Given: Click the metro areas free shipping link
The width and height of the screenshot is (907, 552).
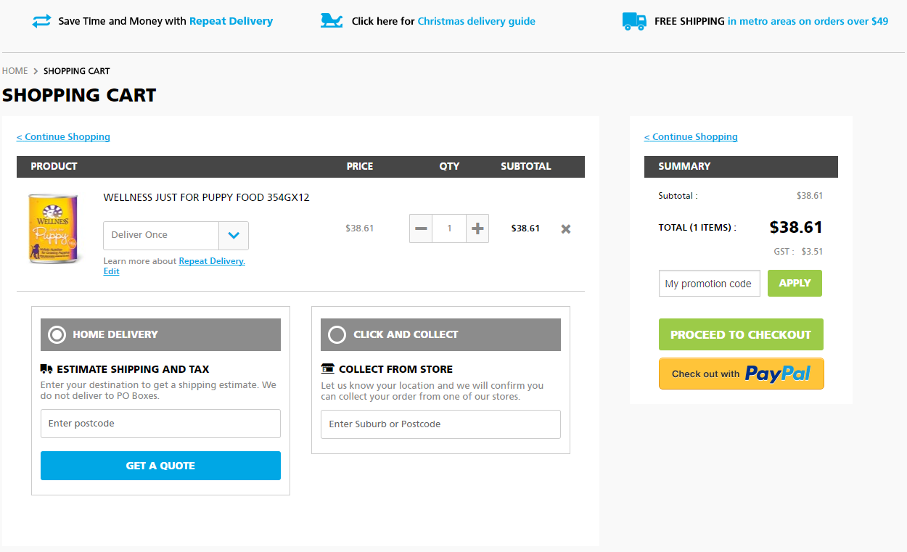Looking at the screenshot, I should (808, 21).
